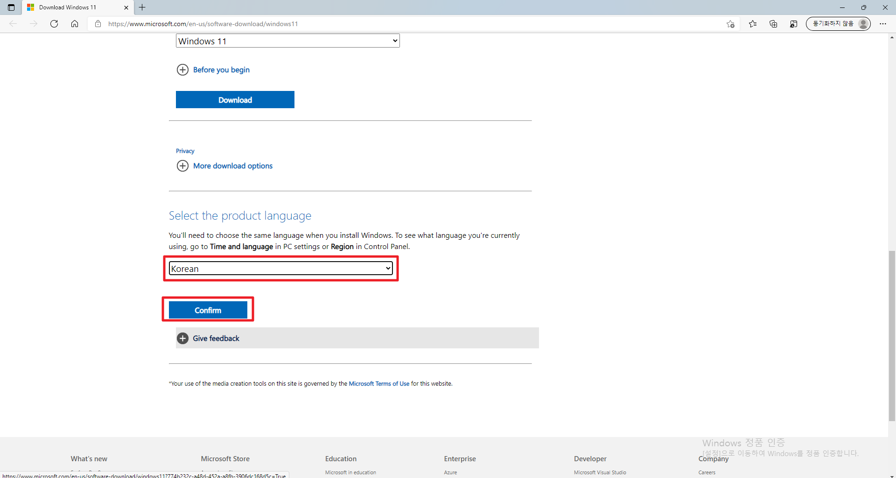Click the Confirm button
Image resolution: width=896 pixels, height=478 pixels.
tap(208, 310)
